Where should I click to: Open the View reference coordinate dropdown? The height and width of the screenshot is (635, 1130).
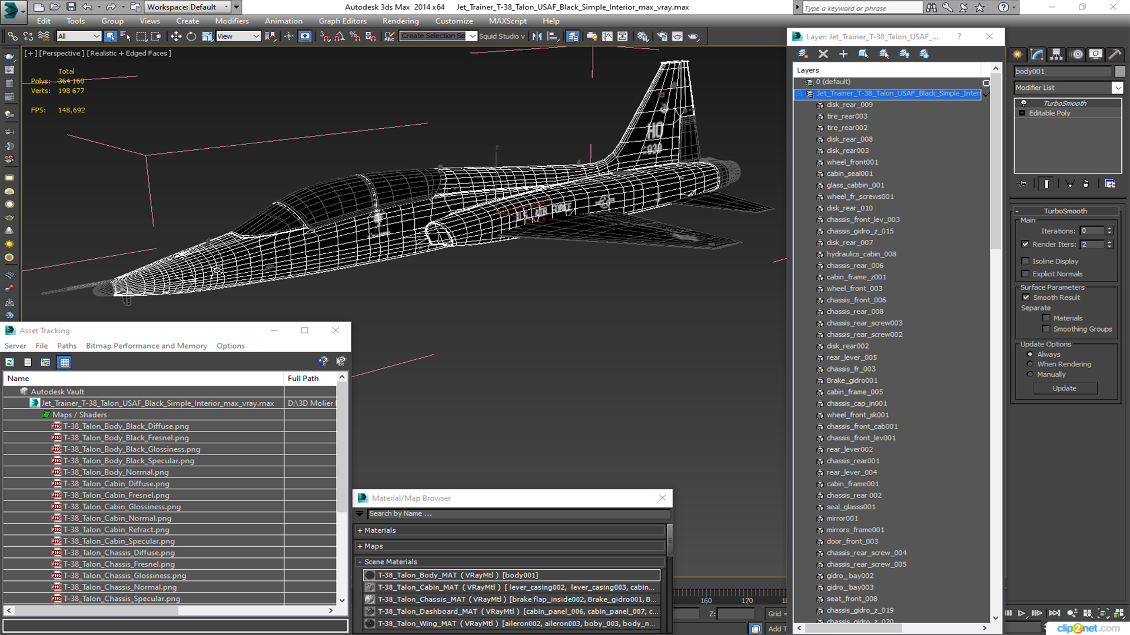coord(238,36)
